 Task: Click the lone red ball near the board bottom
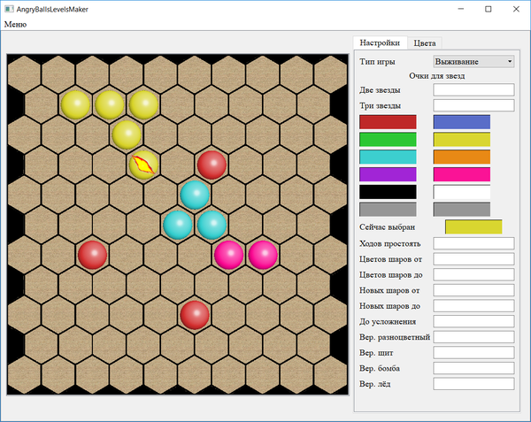click(x=195, y=314)
